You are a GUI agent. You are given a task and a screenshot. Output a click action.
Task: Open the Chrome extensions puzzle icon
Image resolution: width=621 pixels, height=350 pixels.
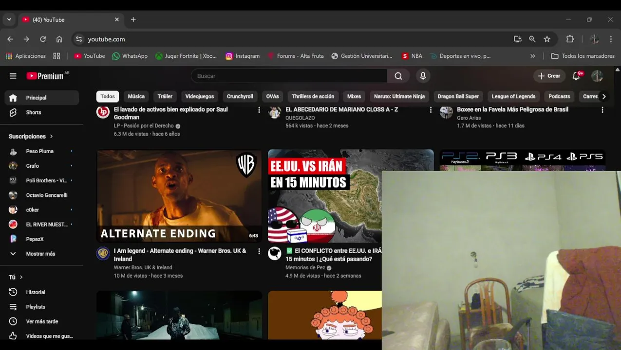[570, 39]
